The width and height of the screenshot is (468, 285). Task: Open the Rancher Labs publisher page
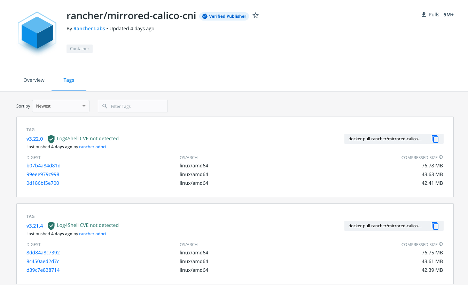click(89, 29)
